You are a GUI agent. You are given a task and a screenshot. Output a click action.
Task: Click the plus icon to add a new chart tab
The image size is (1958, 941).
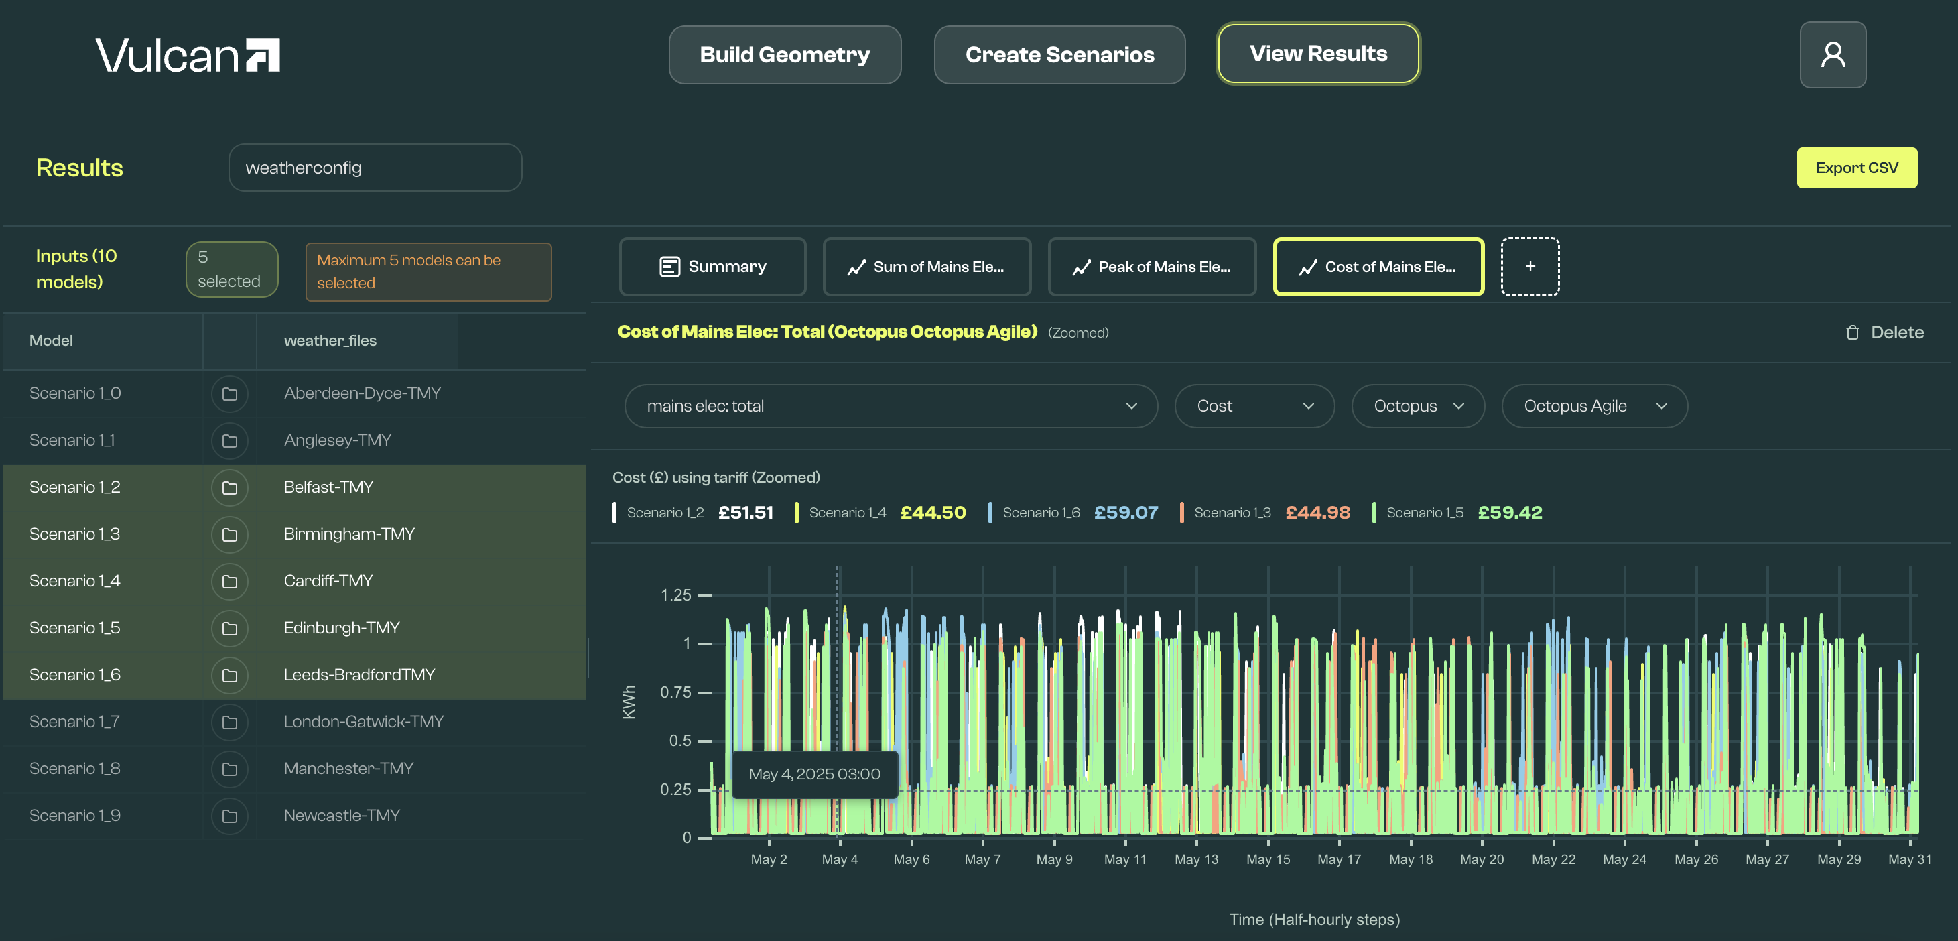(x=1529, y=266)
